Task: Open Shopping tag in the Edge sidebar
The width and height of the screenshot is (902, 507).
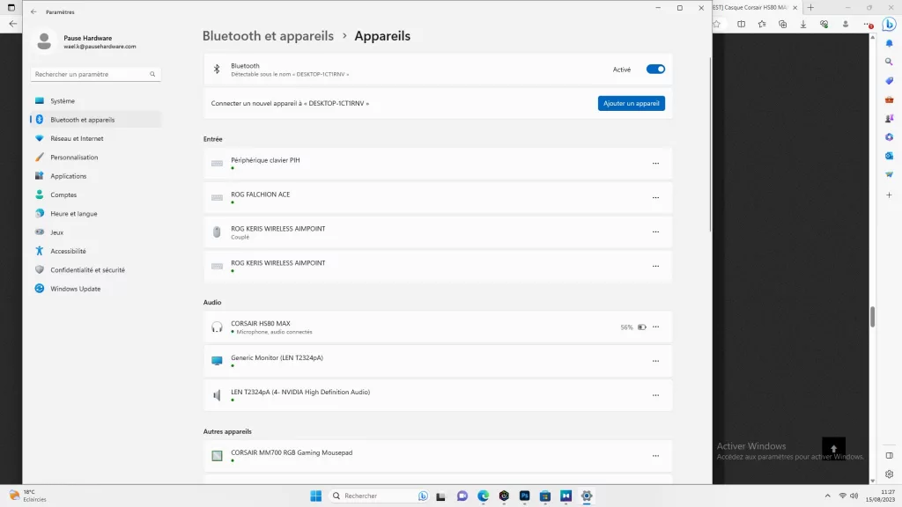Action: pyautogui.click(x=889, y=81)
